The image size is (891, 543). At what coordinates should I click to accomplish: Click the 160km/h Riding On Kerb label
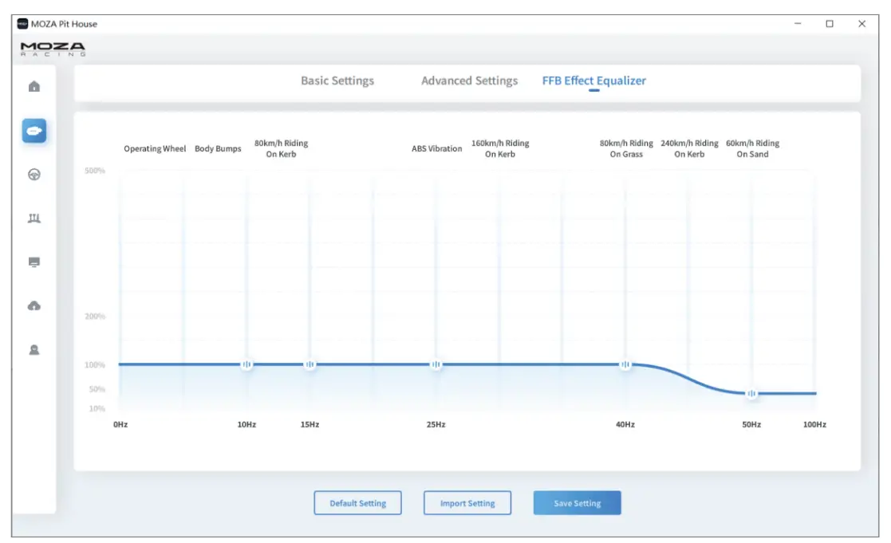pyautogui.click(x=500, y=148)
